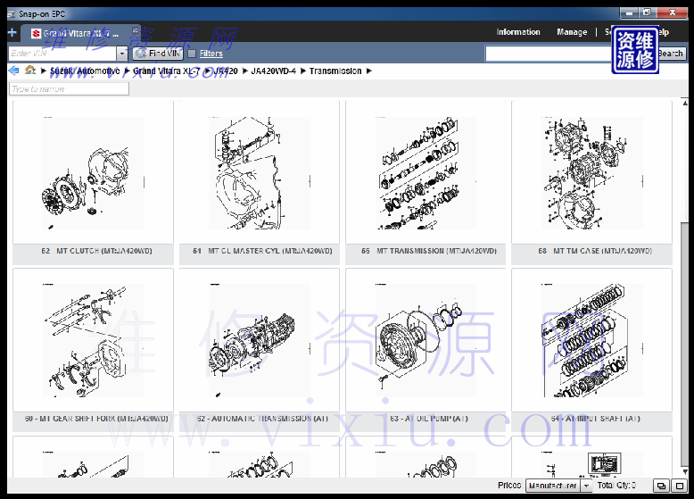This screenshot has width=694, height=499.
Task: Click the single window icon in status bar
Action: (x=680, y=486)
